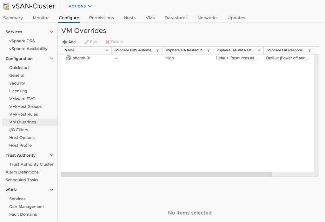325x222 pixels.
Task: Sort by vSphere DRS Automation header
Action: (x=135, y=50)
